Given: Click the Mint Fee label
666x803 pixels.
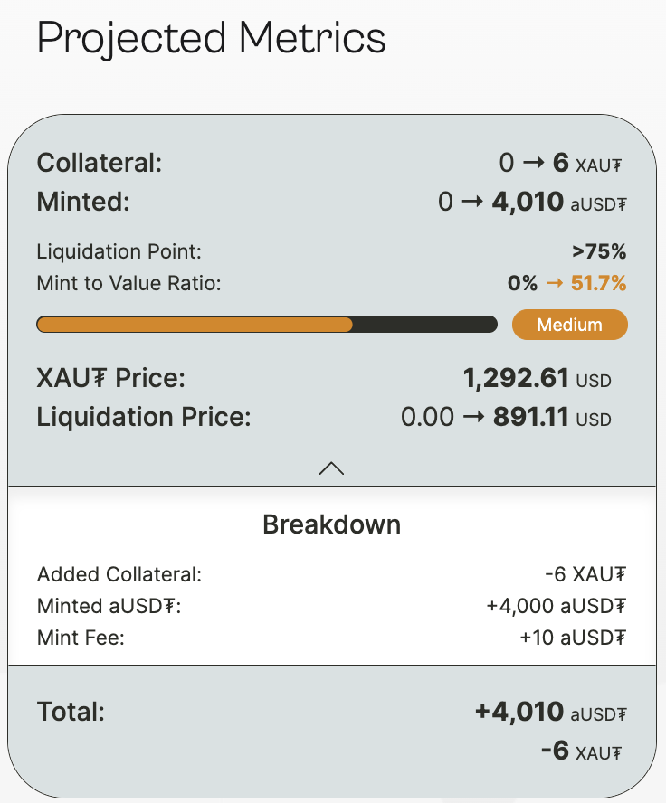Looking at the screenshot, I should 81,638.
